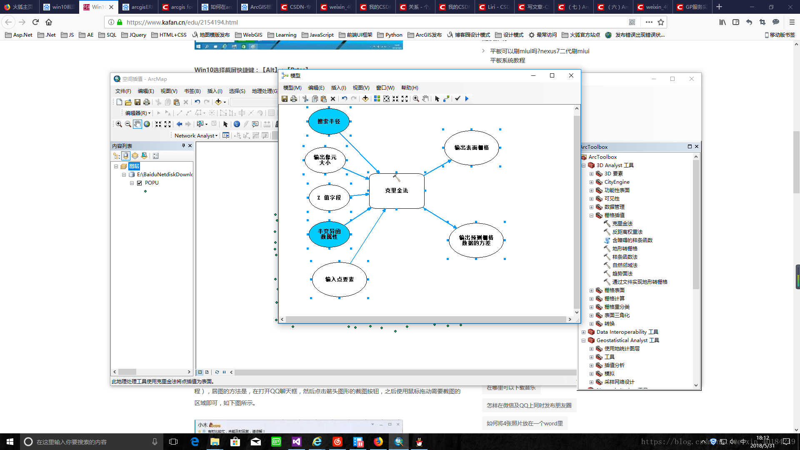Open 帮助(H) menu in model window
Image resolution: width=800 pixels, height=450 pixels.
(x=410, y=88)
